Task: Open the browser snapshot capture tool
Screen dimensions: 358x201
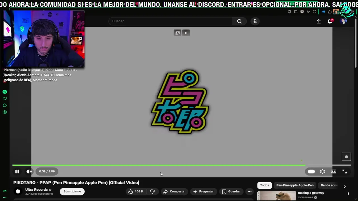Action: pos(296,12)
